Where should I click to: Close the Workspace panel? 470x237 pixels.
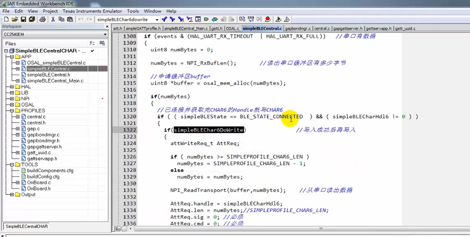point(107,27)
